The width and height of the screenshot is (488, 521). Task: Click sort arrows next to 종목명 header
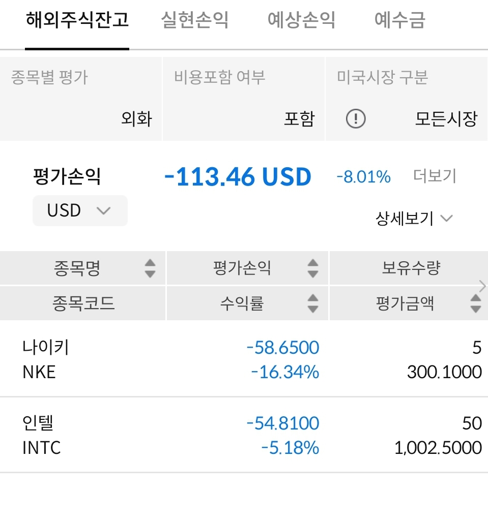click(x=150, y=268)
